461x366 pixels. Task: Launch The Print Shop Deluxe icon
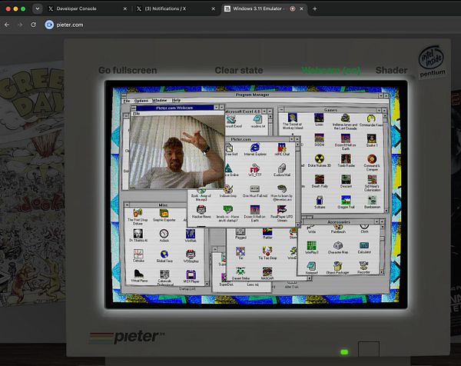pos(138,217)
